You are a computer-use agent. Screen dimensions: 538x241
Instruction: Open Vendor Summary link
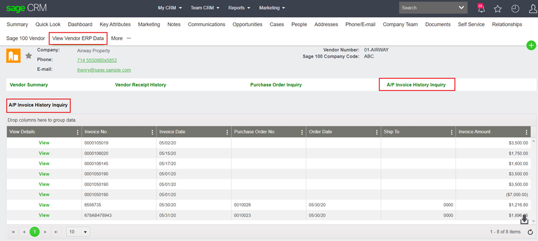coord(29,85)
